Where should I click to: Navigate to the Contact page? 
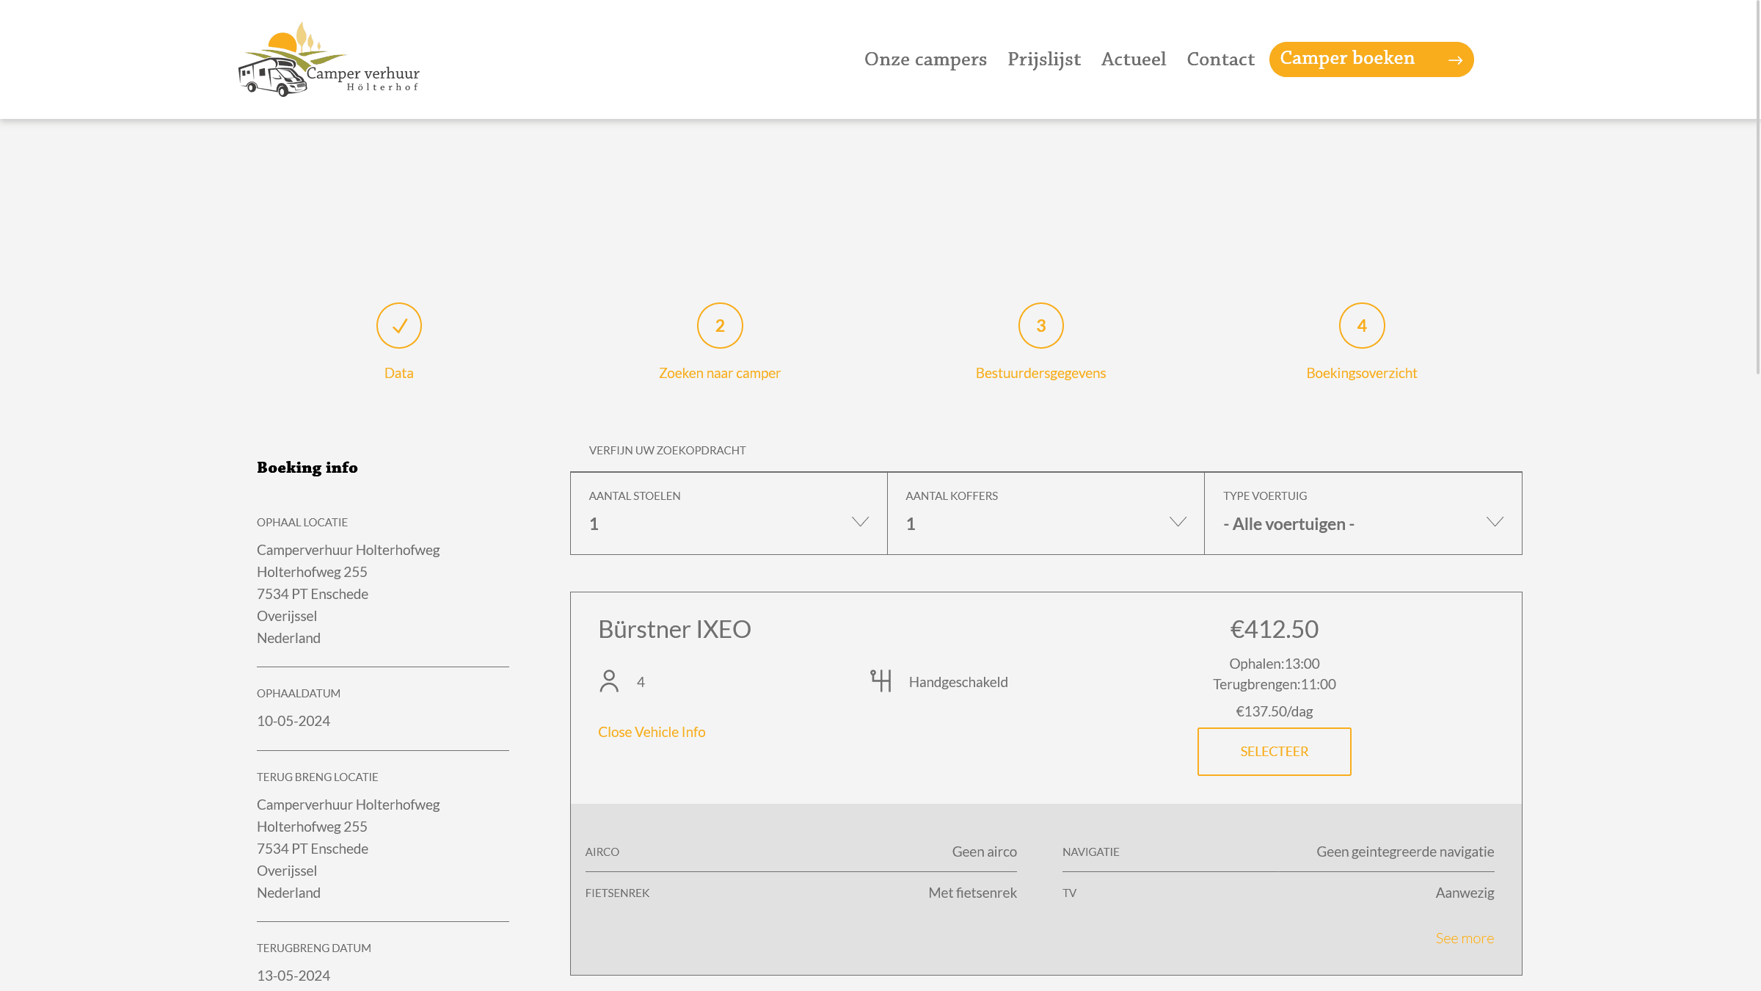(1220, 59)
